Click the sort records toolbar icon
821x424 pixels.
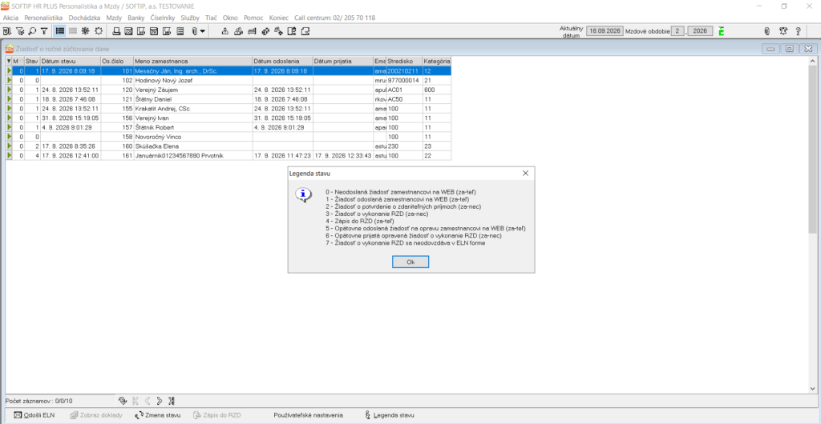pos(8,31)
